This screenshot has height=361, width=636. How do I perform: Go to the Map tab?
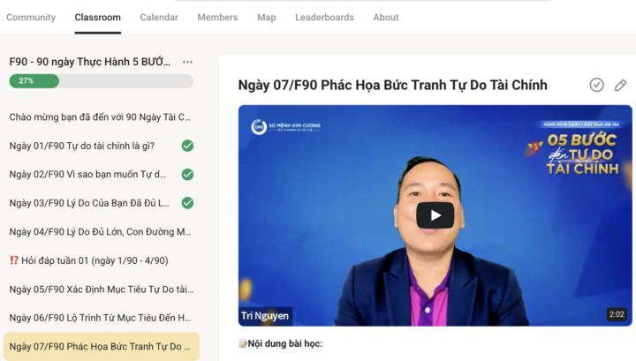click(x=267, y=18)
